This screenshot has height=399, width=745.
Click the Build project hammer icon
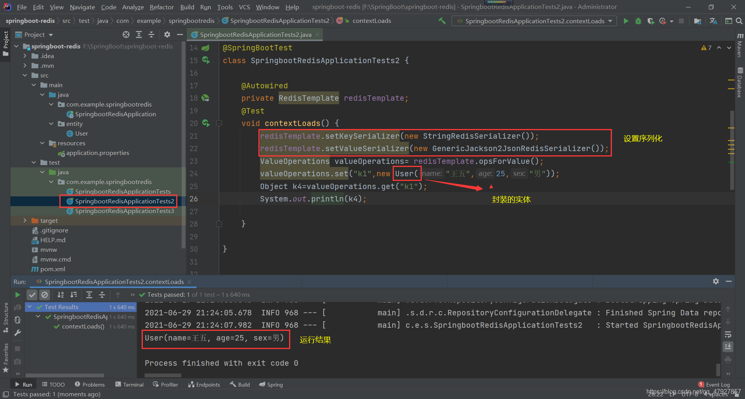(x=442, y=21)
